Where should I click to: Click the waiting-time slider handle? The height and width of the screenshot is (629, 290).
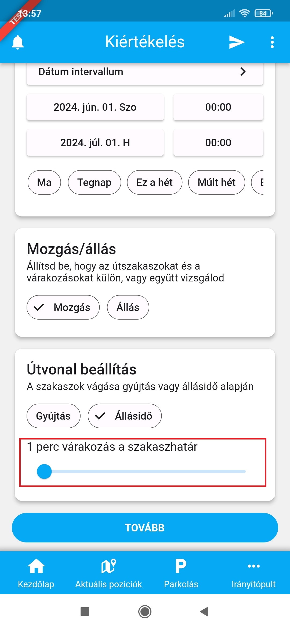[44, 471]
